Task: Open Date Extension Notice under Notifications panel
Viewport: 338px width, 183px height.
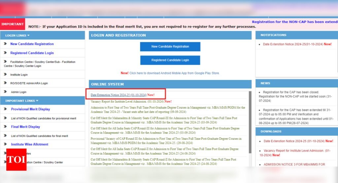Action: [293, 44]
